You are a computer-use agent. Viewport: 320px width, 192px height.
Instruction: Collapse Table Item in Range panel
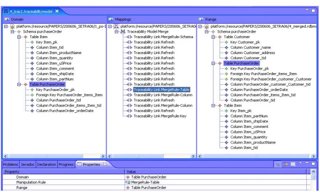213,106
